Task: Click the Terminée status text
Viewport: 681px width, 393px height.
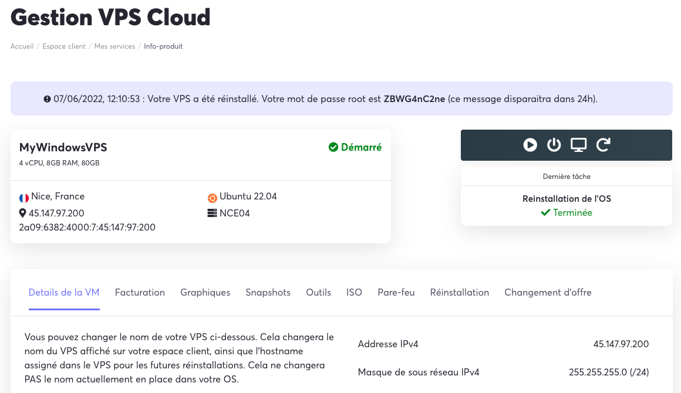Action: (x=572, y=212)
